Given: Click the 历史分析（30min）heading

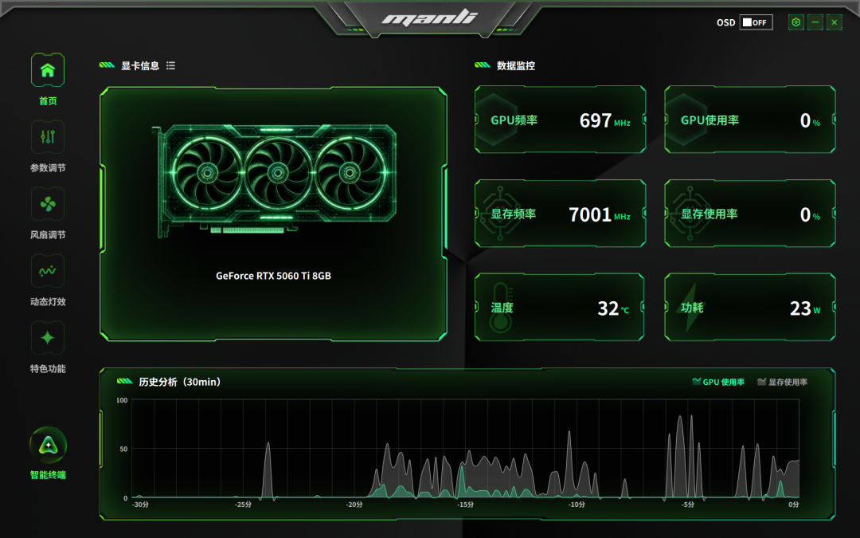Looking at the screenshot, I should coord(179,382).
